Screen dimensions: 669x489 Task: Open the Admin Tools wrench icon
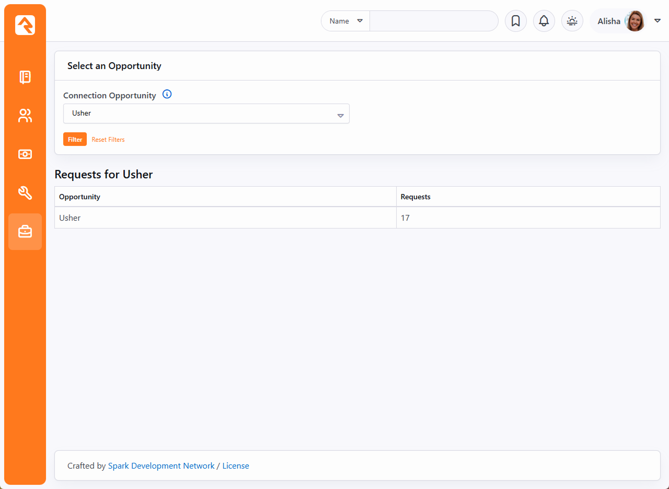coord(25,193)
